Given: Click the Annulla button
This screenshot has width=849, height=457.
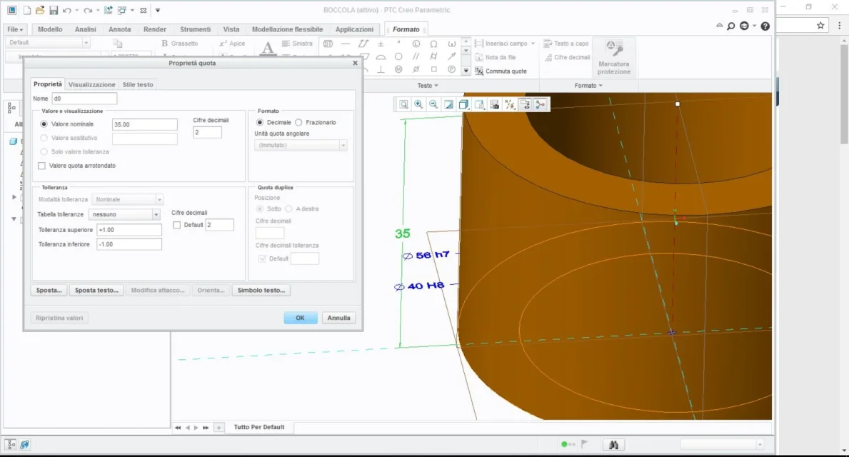Looking at the screenshot, I should pyautogui.click(x=339, y=318).
